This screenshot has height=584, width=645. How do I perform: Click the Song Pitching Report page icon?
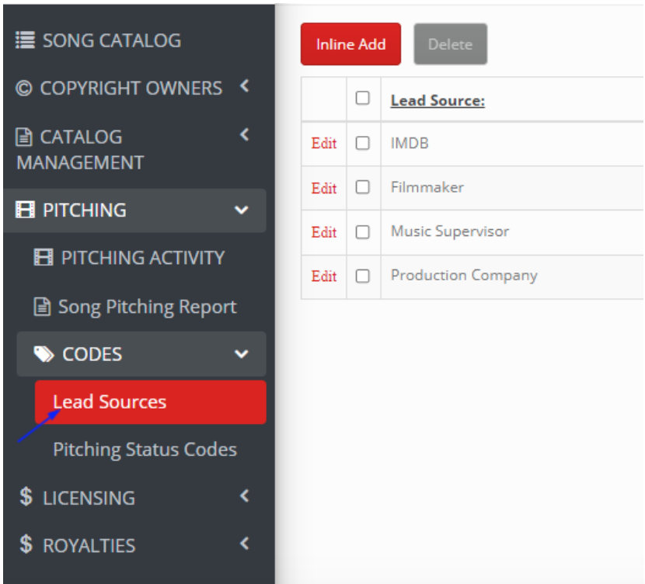(42, 307)
